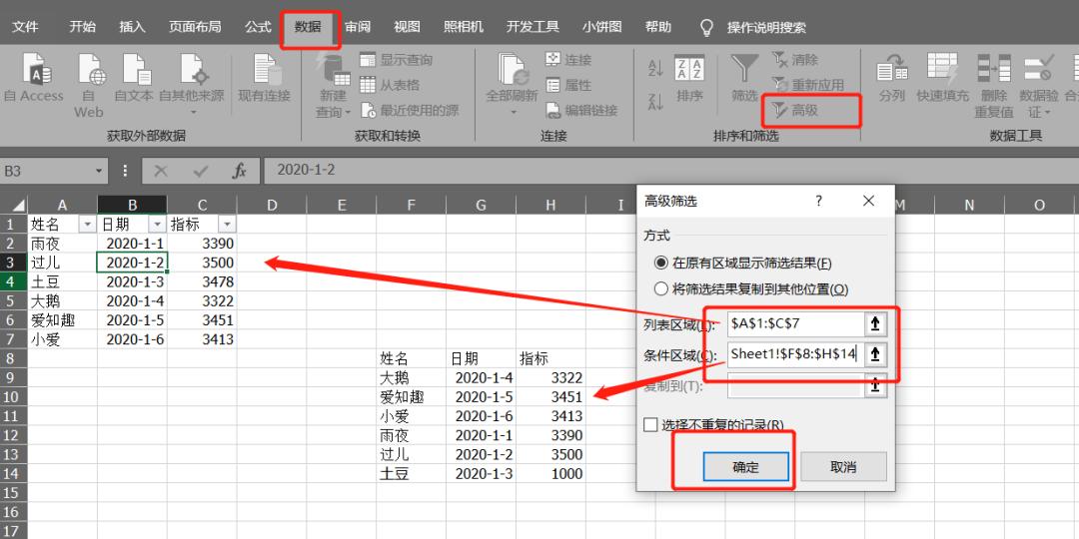Click the 分列 text-to-columns icon
The image size is (1079, 539).
coord(892,79)
